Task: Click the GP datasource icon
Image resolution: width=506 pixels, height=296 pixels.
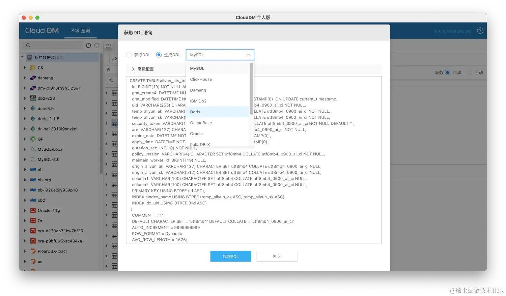Action: [x=33, y=139]
